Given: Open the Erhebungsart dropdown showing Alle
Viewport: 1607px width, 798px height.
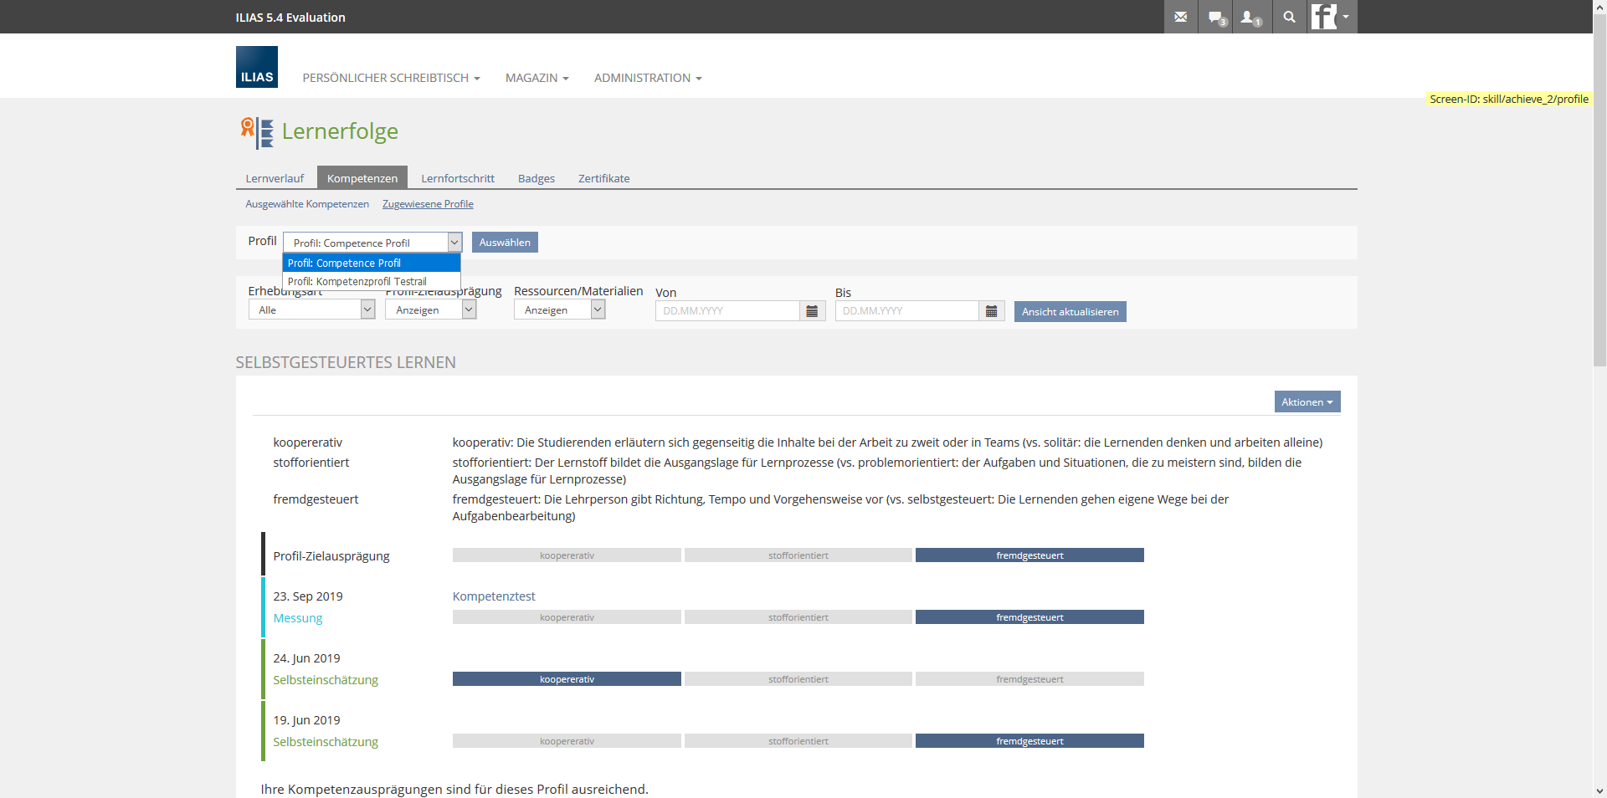Looking at the screenshot, I should (311, 310).
